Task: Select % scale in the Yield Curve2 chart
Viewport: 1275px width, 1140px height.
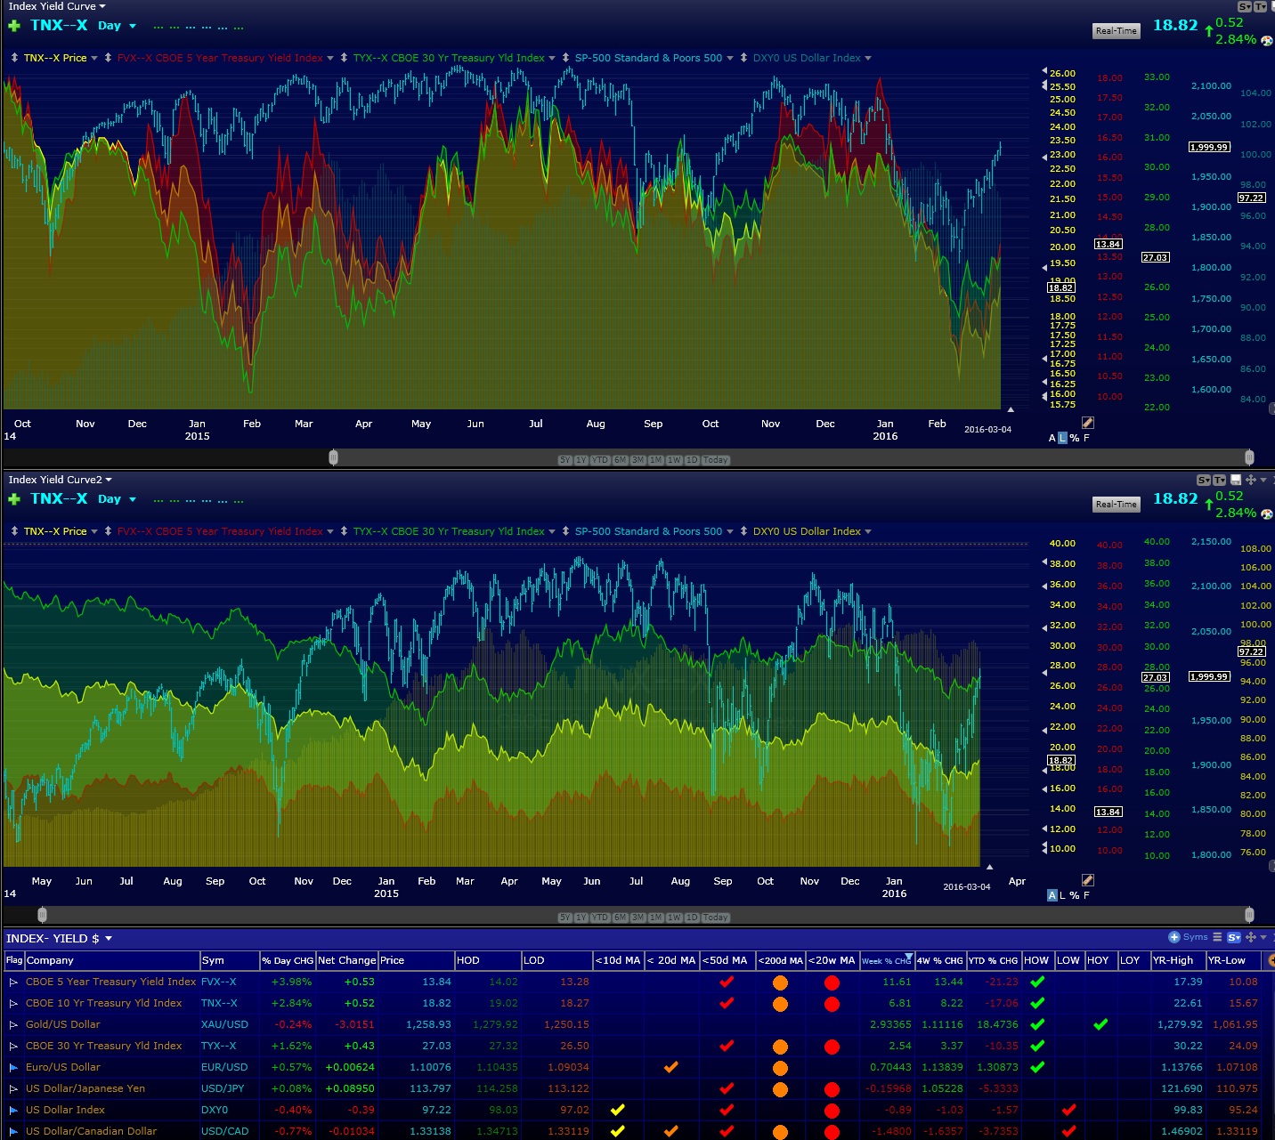Action: [x=1075, y=895]
